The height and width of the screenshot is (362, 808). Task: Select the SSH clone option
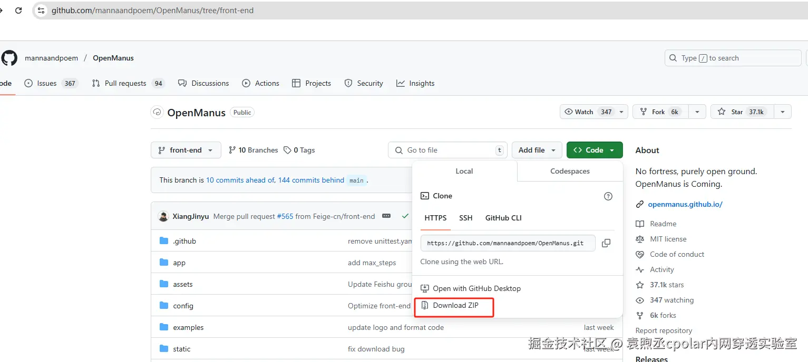point(466,218)
